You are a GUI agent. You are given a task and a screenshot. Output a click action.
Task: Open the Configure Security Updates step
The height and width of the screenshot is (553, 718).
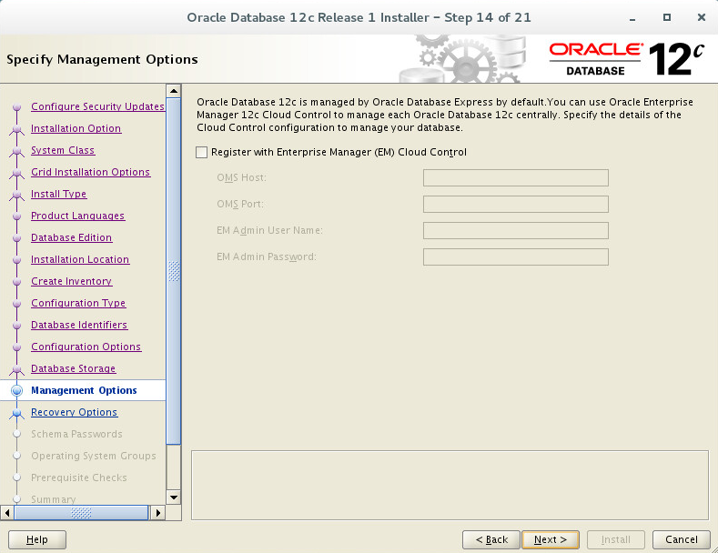point(97,106)
